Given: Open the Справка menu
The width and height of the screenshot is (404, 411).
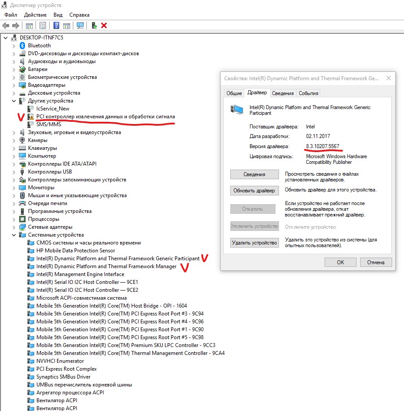Looking at the screenshot, I should (x=79, y=15).
